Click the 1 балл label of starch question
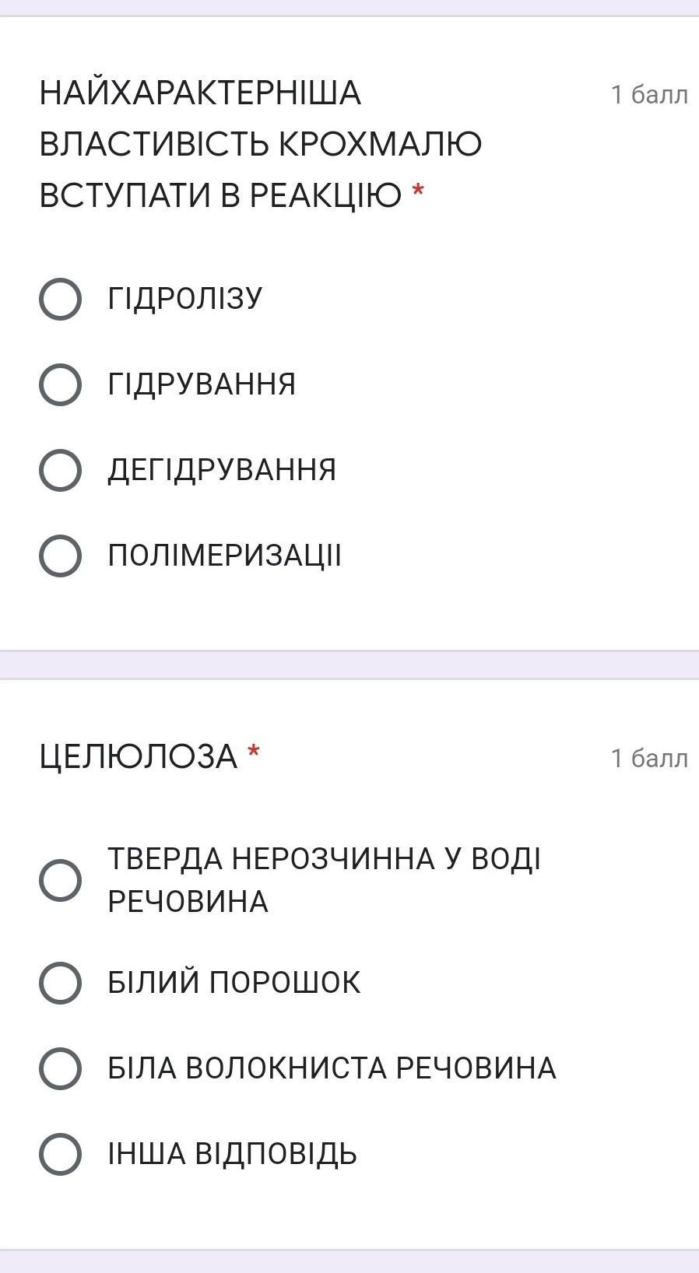The image size is (699, 1273). point(649,95)
